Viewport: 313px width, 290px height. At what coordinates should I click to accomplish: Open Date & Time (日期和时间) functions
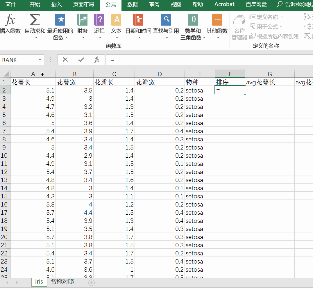[138, 26]
